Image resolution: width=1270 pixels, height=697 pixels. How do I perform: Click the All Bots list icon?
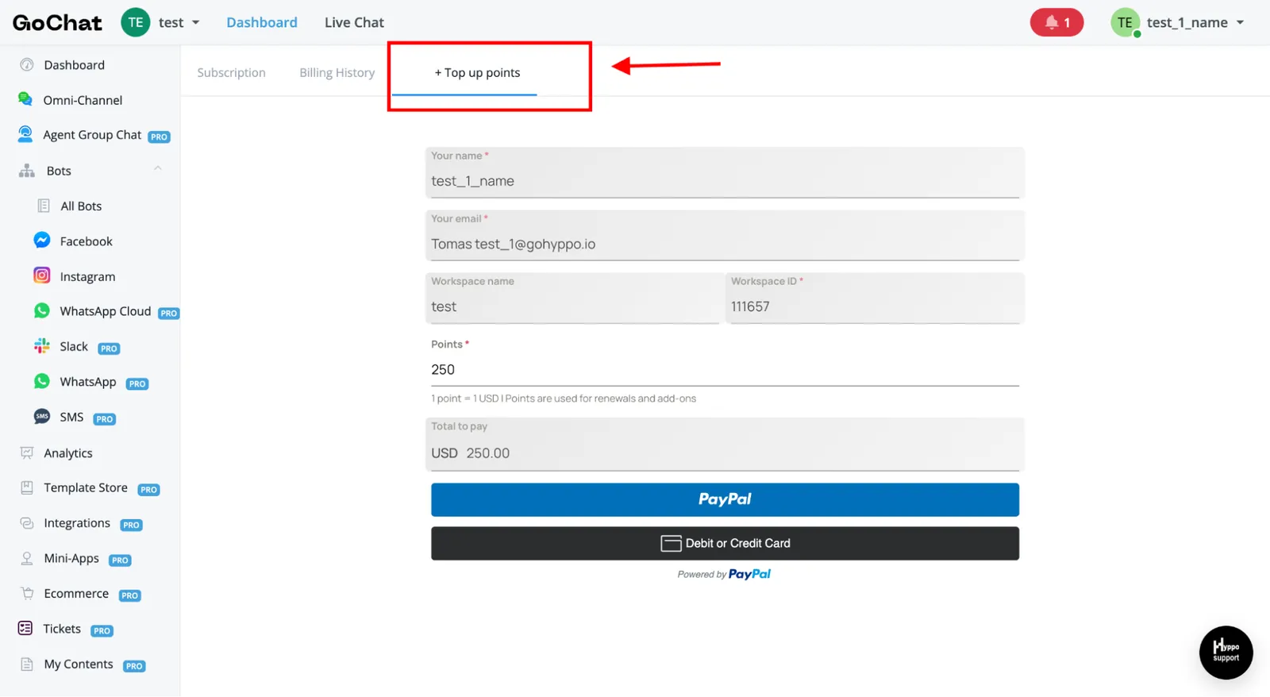point(44,206)
